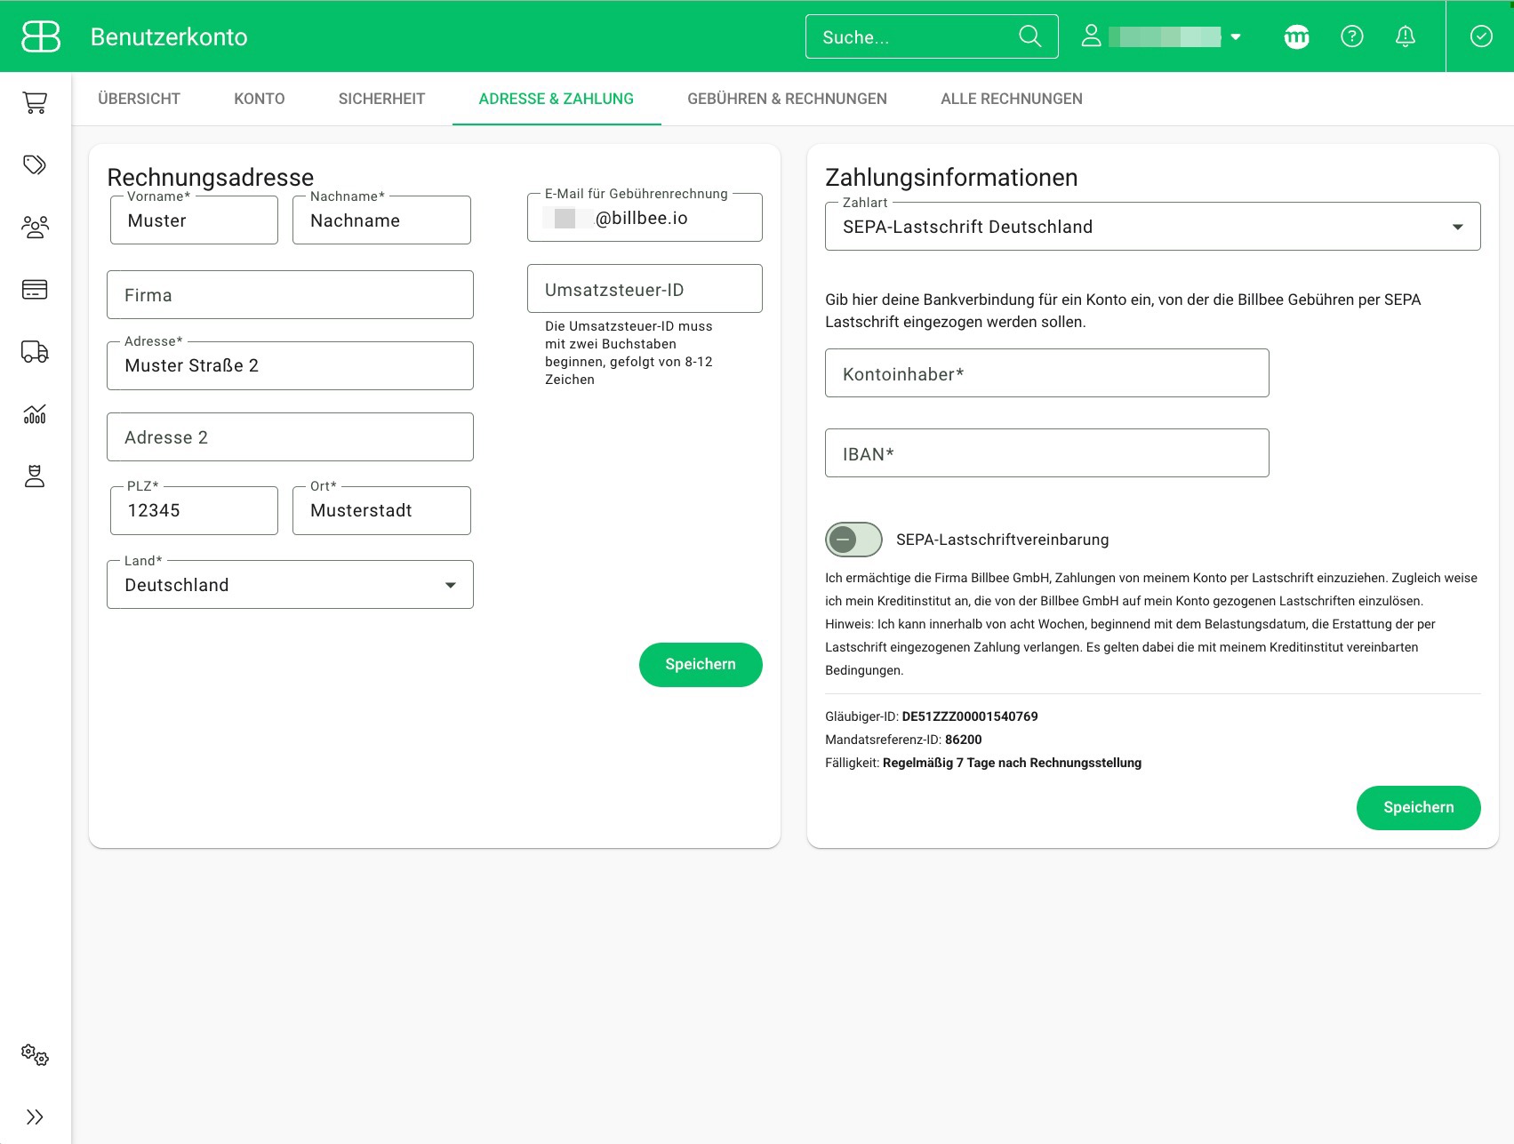Save Zahlungsinformationen with Speichern button
1514x1144 pixels.
pos(1418,808)
